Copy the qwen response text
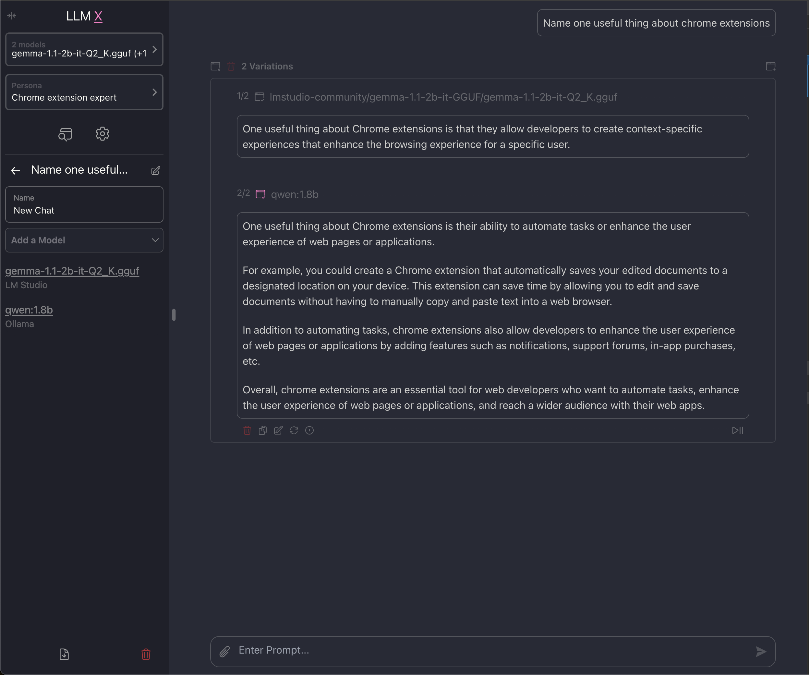809x675 pixels. point(263,430)
